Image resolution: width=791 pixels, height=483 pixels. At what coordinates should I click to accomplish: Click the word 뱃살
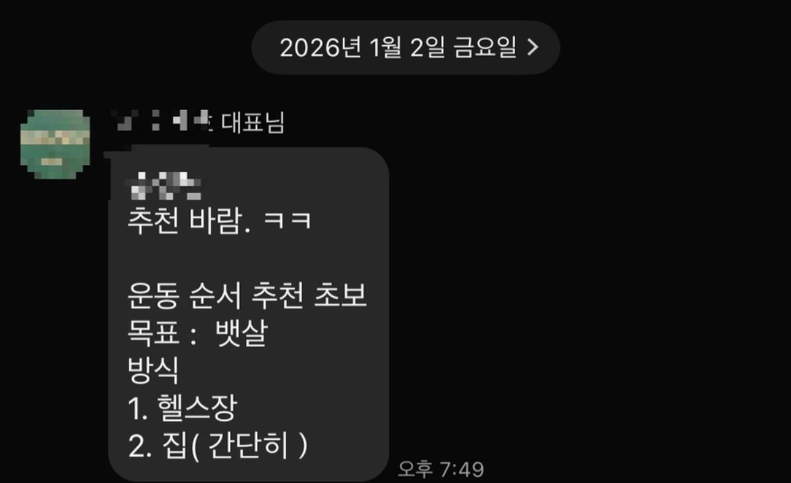click(241, 332)
